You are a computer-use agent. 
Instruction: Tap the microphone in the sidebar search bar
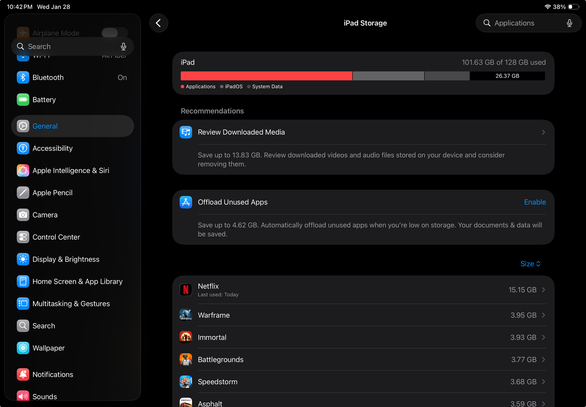point(123,46)
